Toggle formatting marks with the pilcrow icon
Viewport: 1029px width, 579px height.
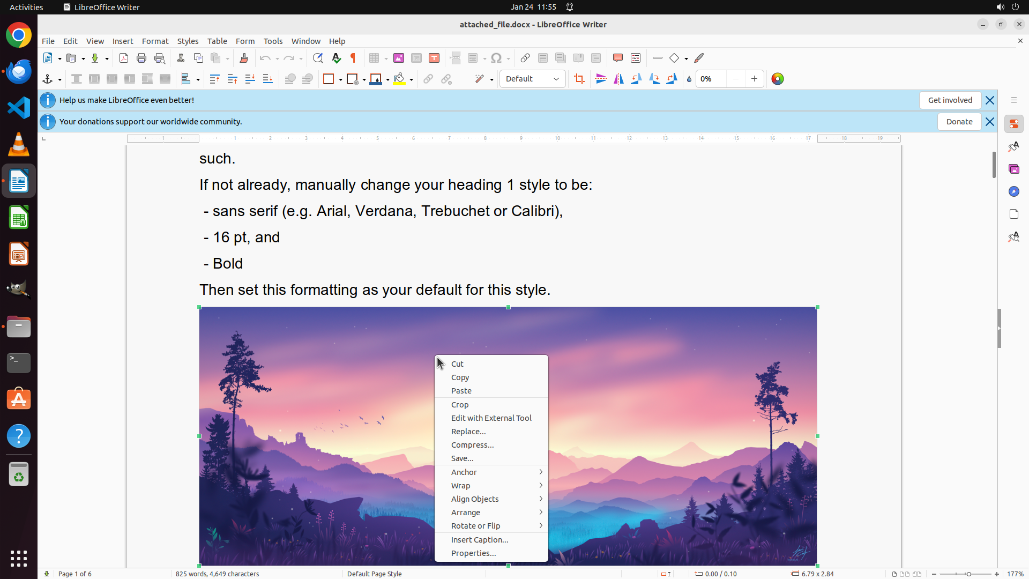pyautogui.click(x=353, y=58)
